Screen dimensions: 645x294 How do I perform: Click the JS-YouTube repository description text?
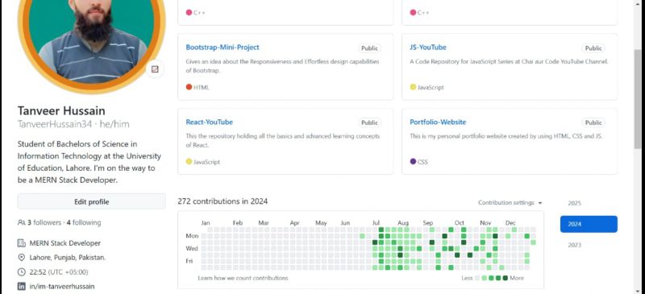click(509, 61)
